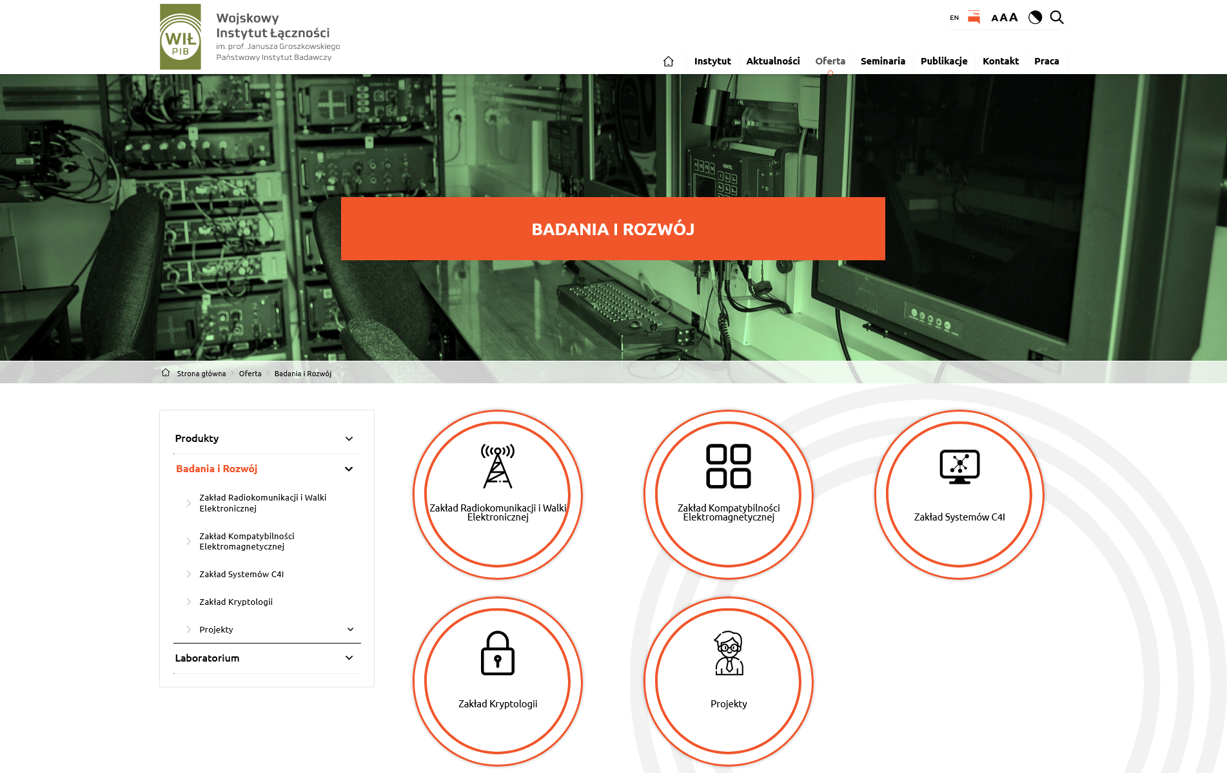The height and width of the screenshot is (773, 1227).
Task: Open the BIP bulletin icon
Action: tap(974, 17)
